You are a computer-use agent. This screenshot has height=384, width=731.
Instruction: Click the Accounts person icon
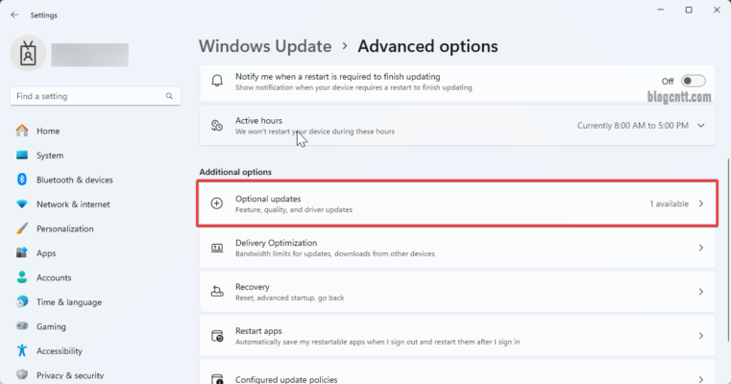(x=21, y=277)
